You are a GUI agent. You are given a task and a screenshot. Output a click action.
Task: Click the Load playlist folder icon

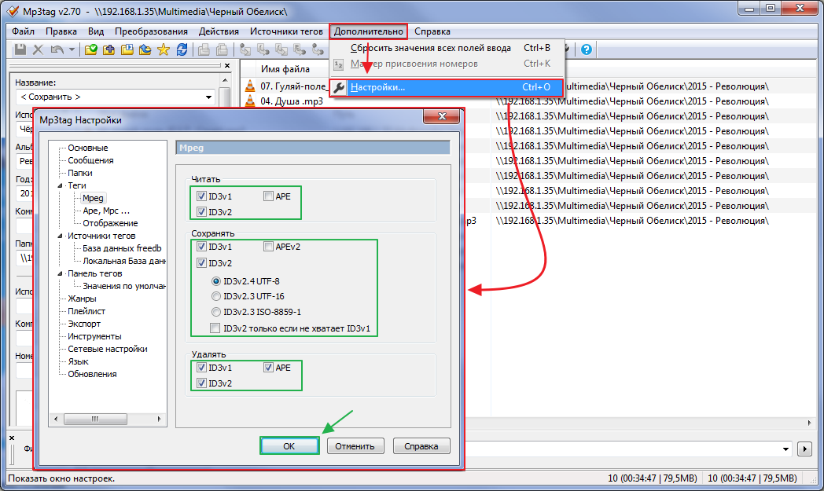pos(127,49)
